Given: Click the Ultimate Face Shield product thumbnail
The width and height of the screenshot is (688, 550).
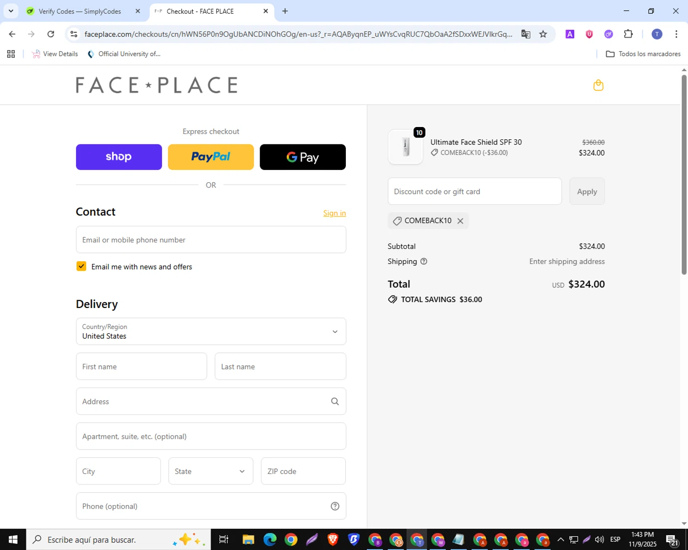Looking at the screenshot, I should point(405,147).
